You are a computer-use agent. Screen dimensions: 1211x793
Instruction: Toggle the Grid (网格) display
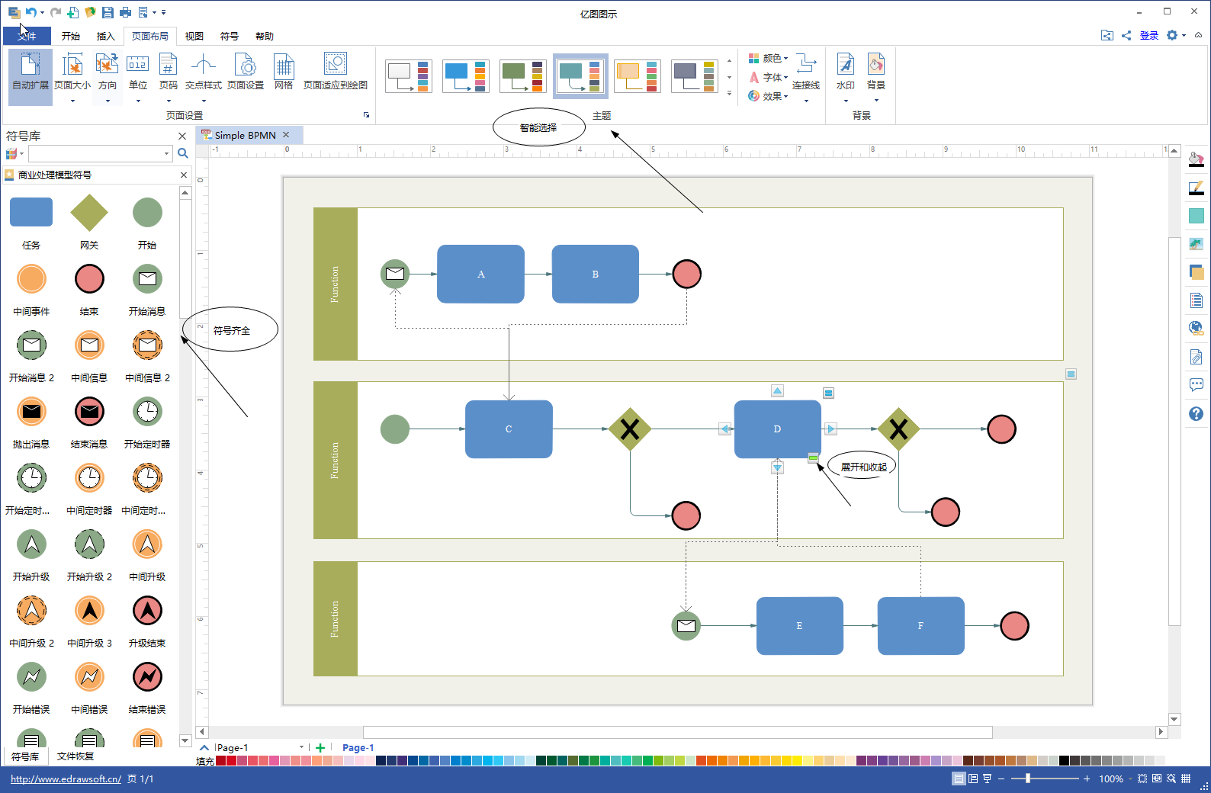click(284, 72)
